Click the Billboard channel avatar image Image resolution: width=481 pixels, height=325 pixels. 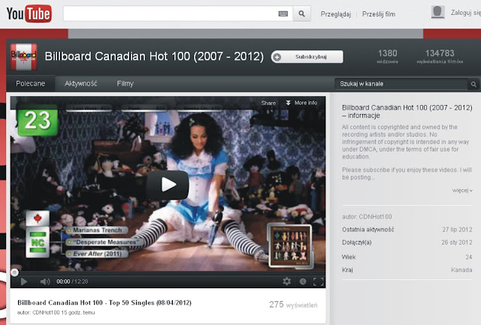point(23,56)
